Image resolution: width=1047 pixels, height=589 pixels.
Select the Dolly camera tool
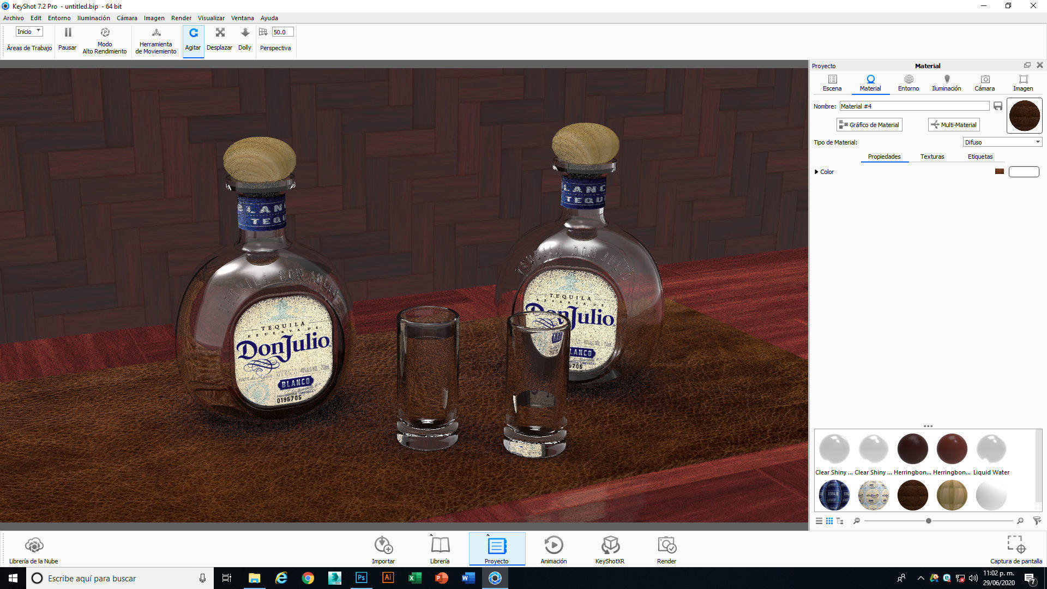click(x=245, y=33)
